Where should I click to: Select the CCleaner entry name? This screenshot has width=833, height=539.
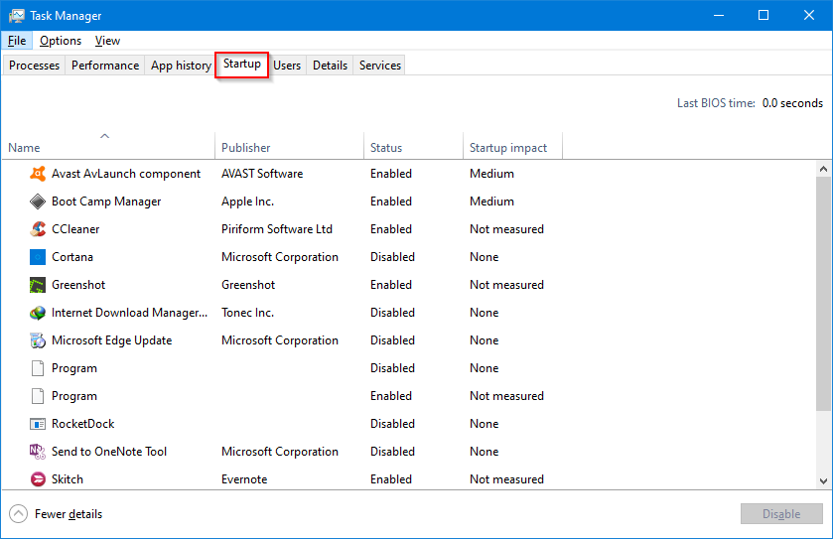click(75, 229)
